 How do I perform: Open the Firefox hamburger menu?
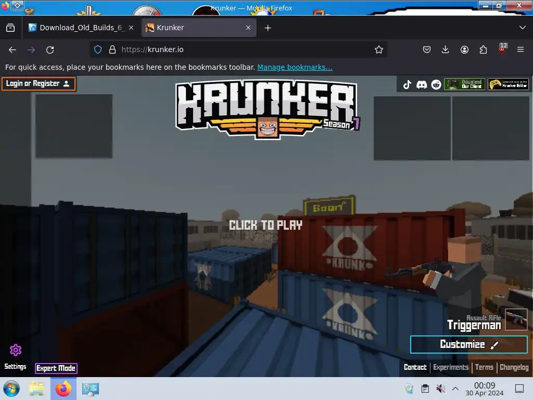coord(521,49)
